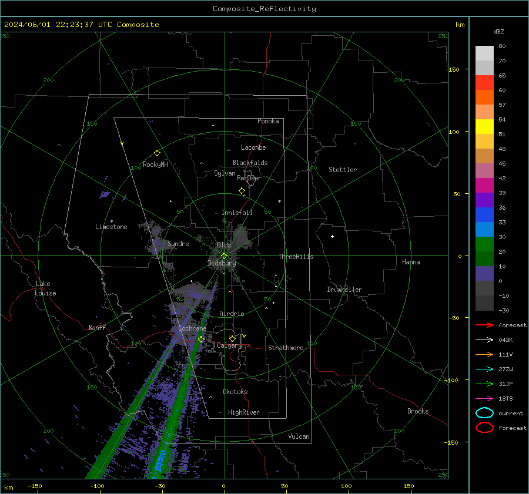Screen dimensions: 529x494
Task: Click the asterisk marker above Limestone
Action: coord(111,221)
